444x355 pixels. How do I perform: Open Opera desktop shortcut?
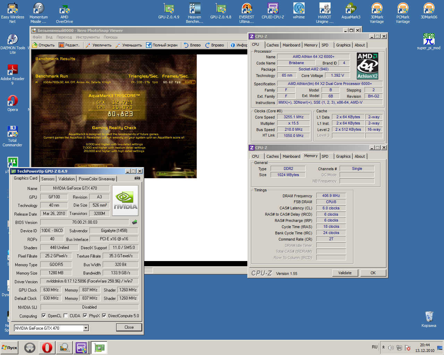pos(12,103)
